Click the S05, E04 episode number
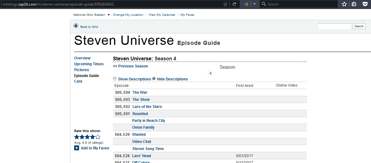 tap(123, 92)
